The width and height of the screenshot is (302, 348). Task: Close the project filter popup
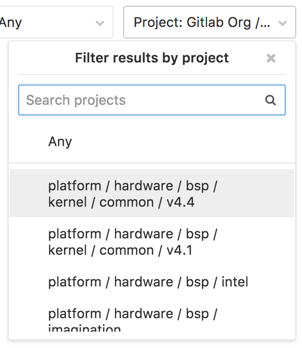[x=271, y=58]
